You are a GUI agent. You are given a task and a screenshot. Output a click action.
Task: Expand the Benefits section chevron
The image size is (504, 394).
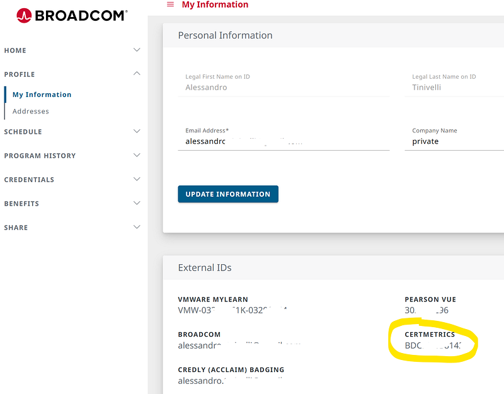coord(137,203)
